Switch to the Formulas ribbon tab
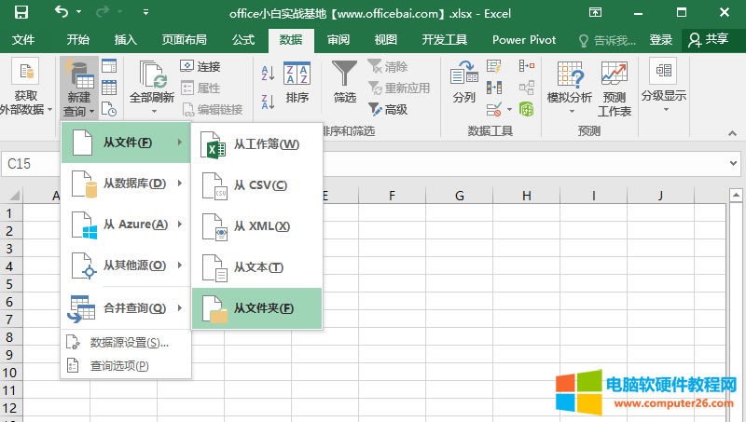This screenshot has height=422, width=746. 243,39
